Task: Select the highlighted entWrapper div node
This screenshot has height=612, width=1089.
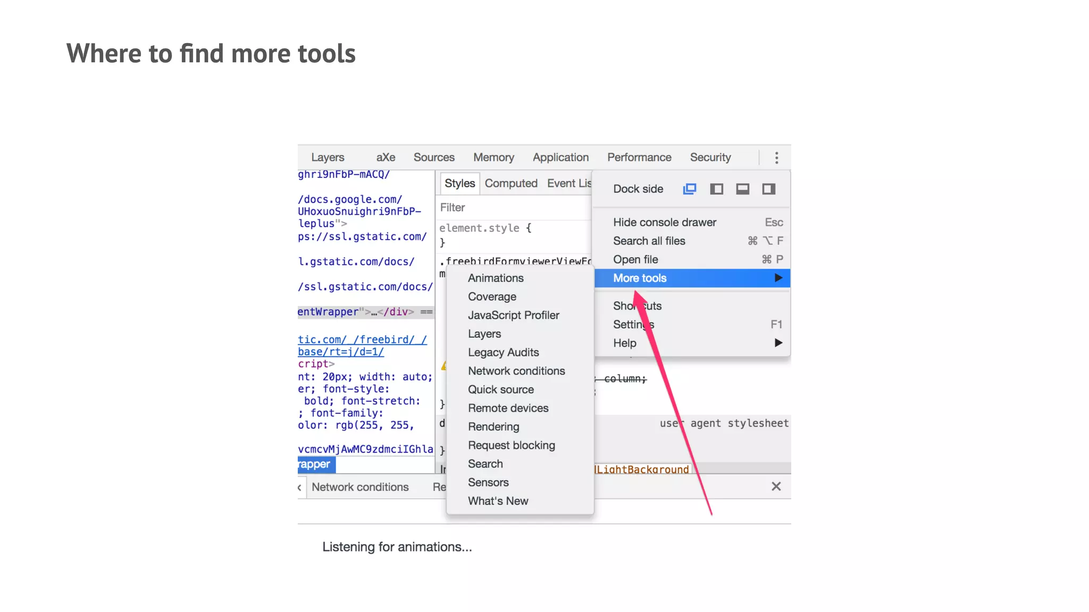Action: click(x=366, y=312)
